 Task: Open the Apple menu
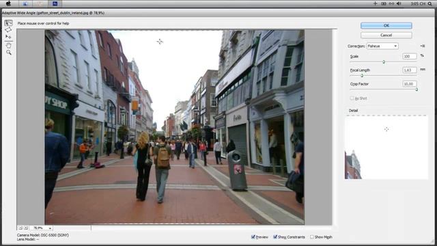click(8, 3)
